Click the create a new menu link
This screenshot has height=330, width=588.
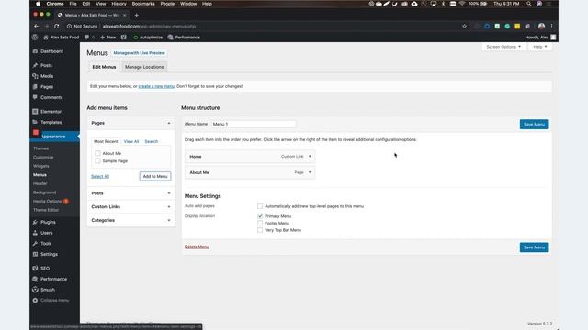(156, 86)
